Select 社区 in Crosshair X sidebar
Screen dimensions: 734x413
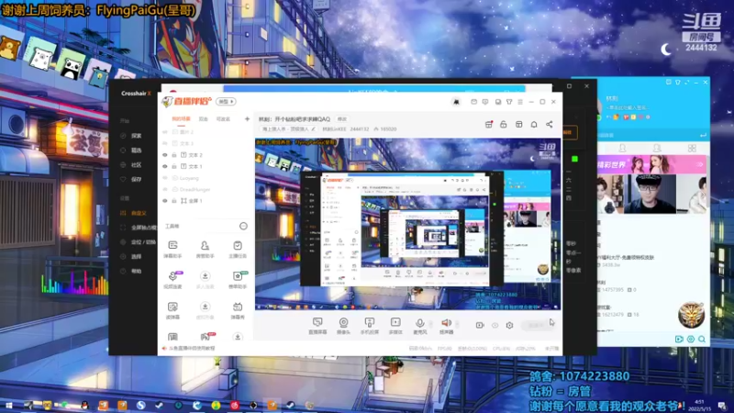[136, 165]
